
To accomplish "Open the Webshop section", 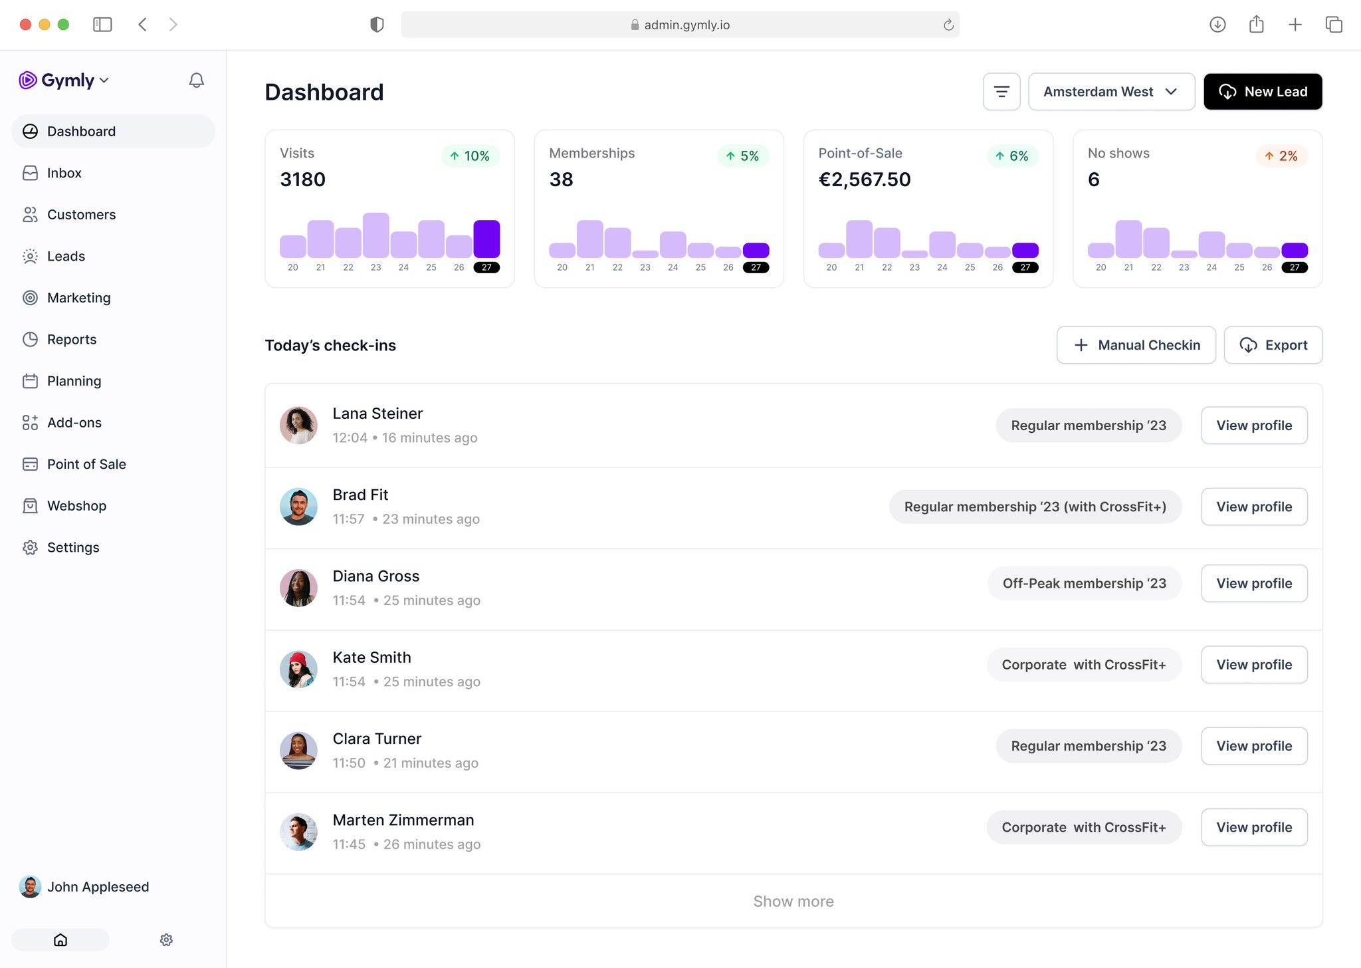I will [x=76, y=505].
